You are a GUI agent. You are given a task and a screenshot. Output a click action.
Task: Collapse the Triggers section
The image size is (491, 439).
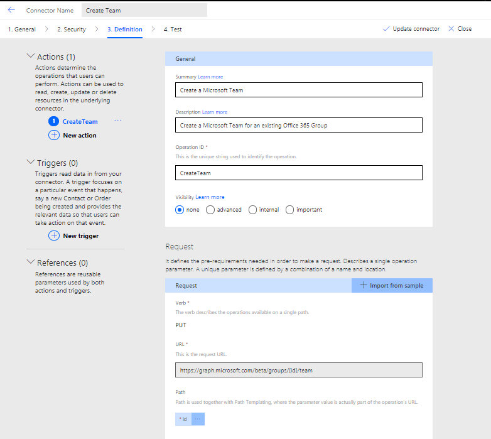31,162
